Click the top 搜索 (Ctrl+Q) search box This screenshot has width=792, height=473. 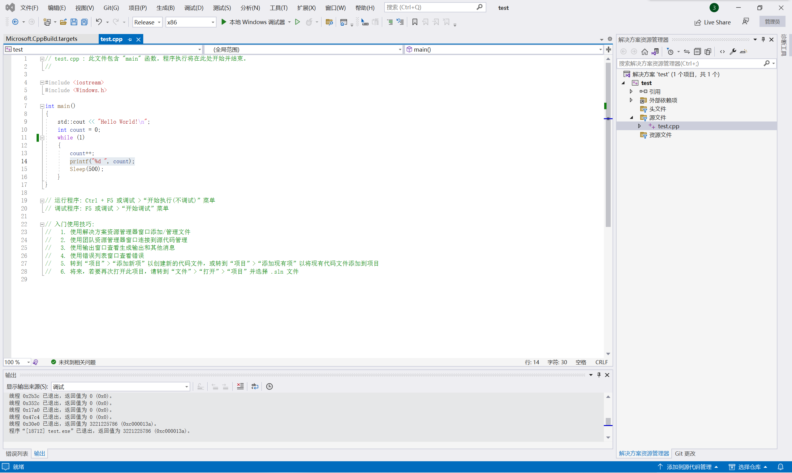435,7
